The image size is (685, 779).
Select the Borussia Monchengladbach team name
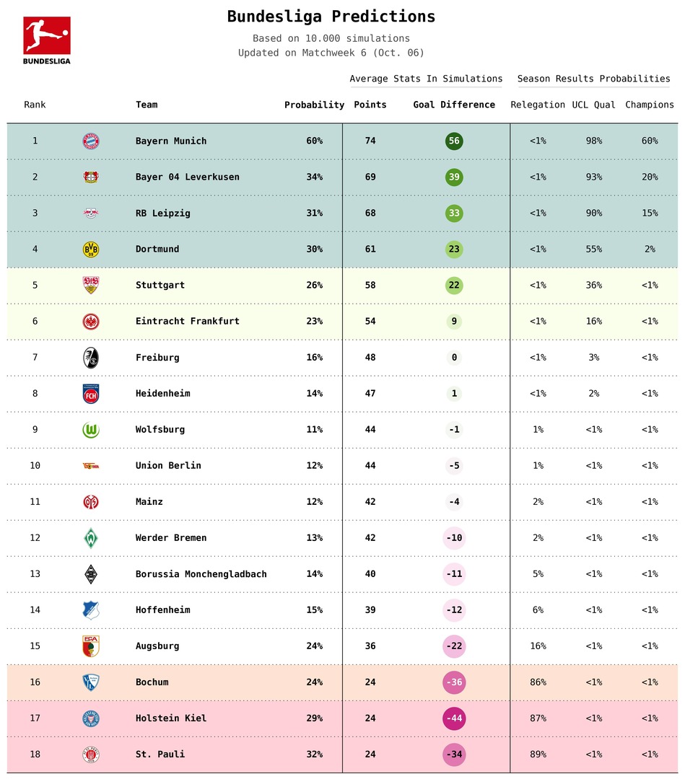(x=201, y=574)
